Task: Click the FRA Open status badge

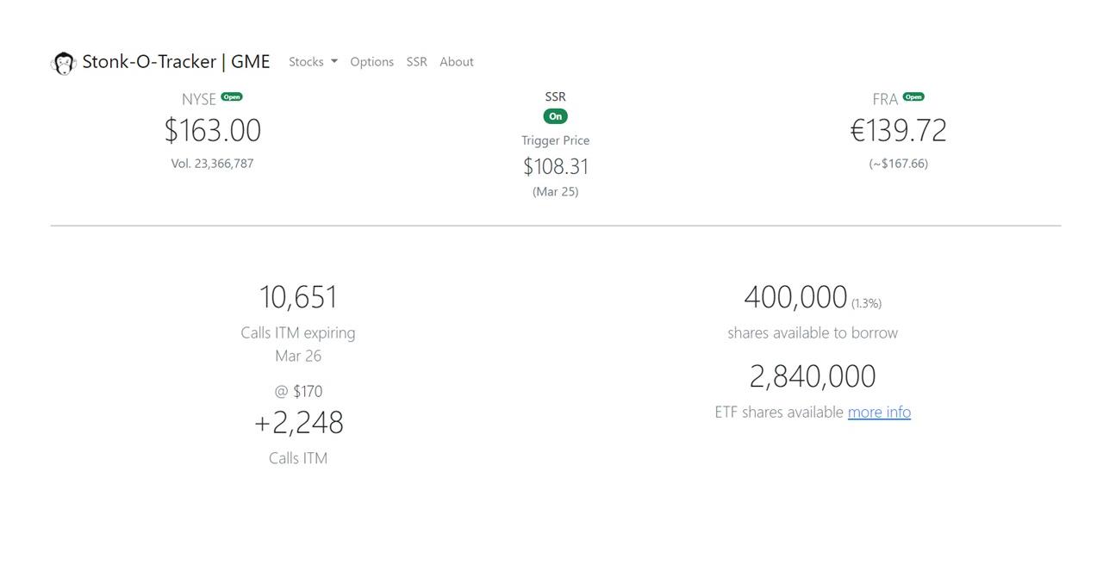Action: [913, 97]
